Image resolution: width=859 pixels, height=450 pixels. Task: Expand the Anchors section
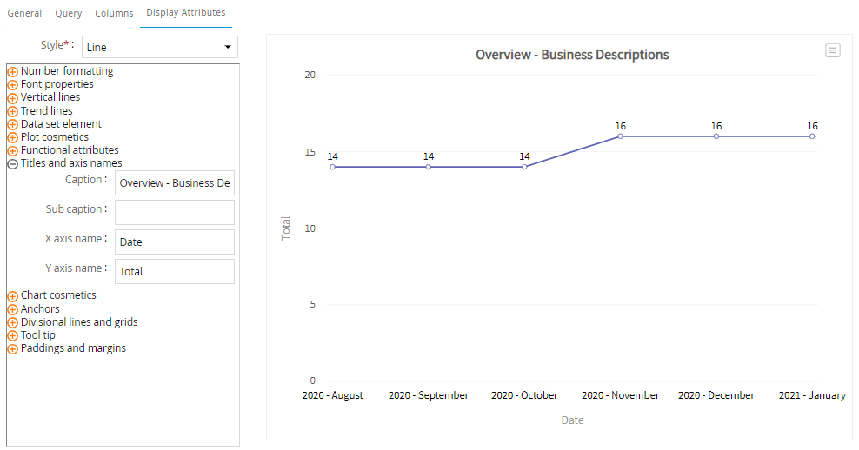[13, 309]
